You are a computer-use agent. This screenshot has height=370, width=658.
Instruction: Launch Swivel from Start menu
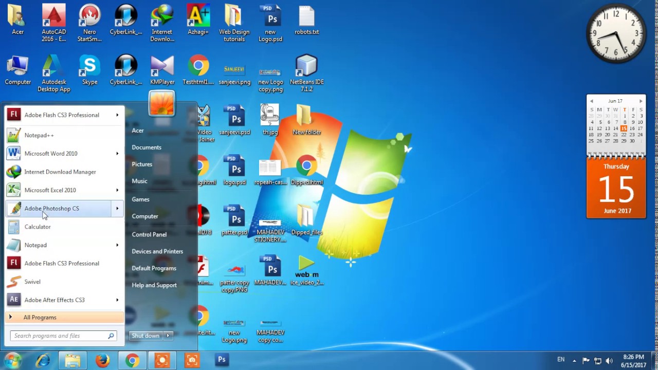tap(65, 282)
